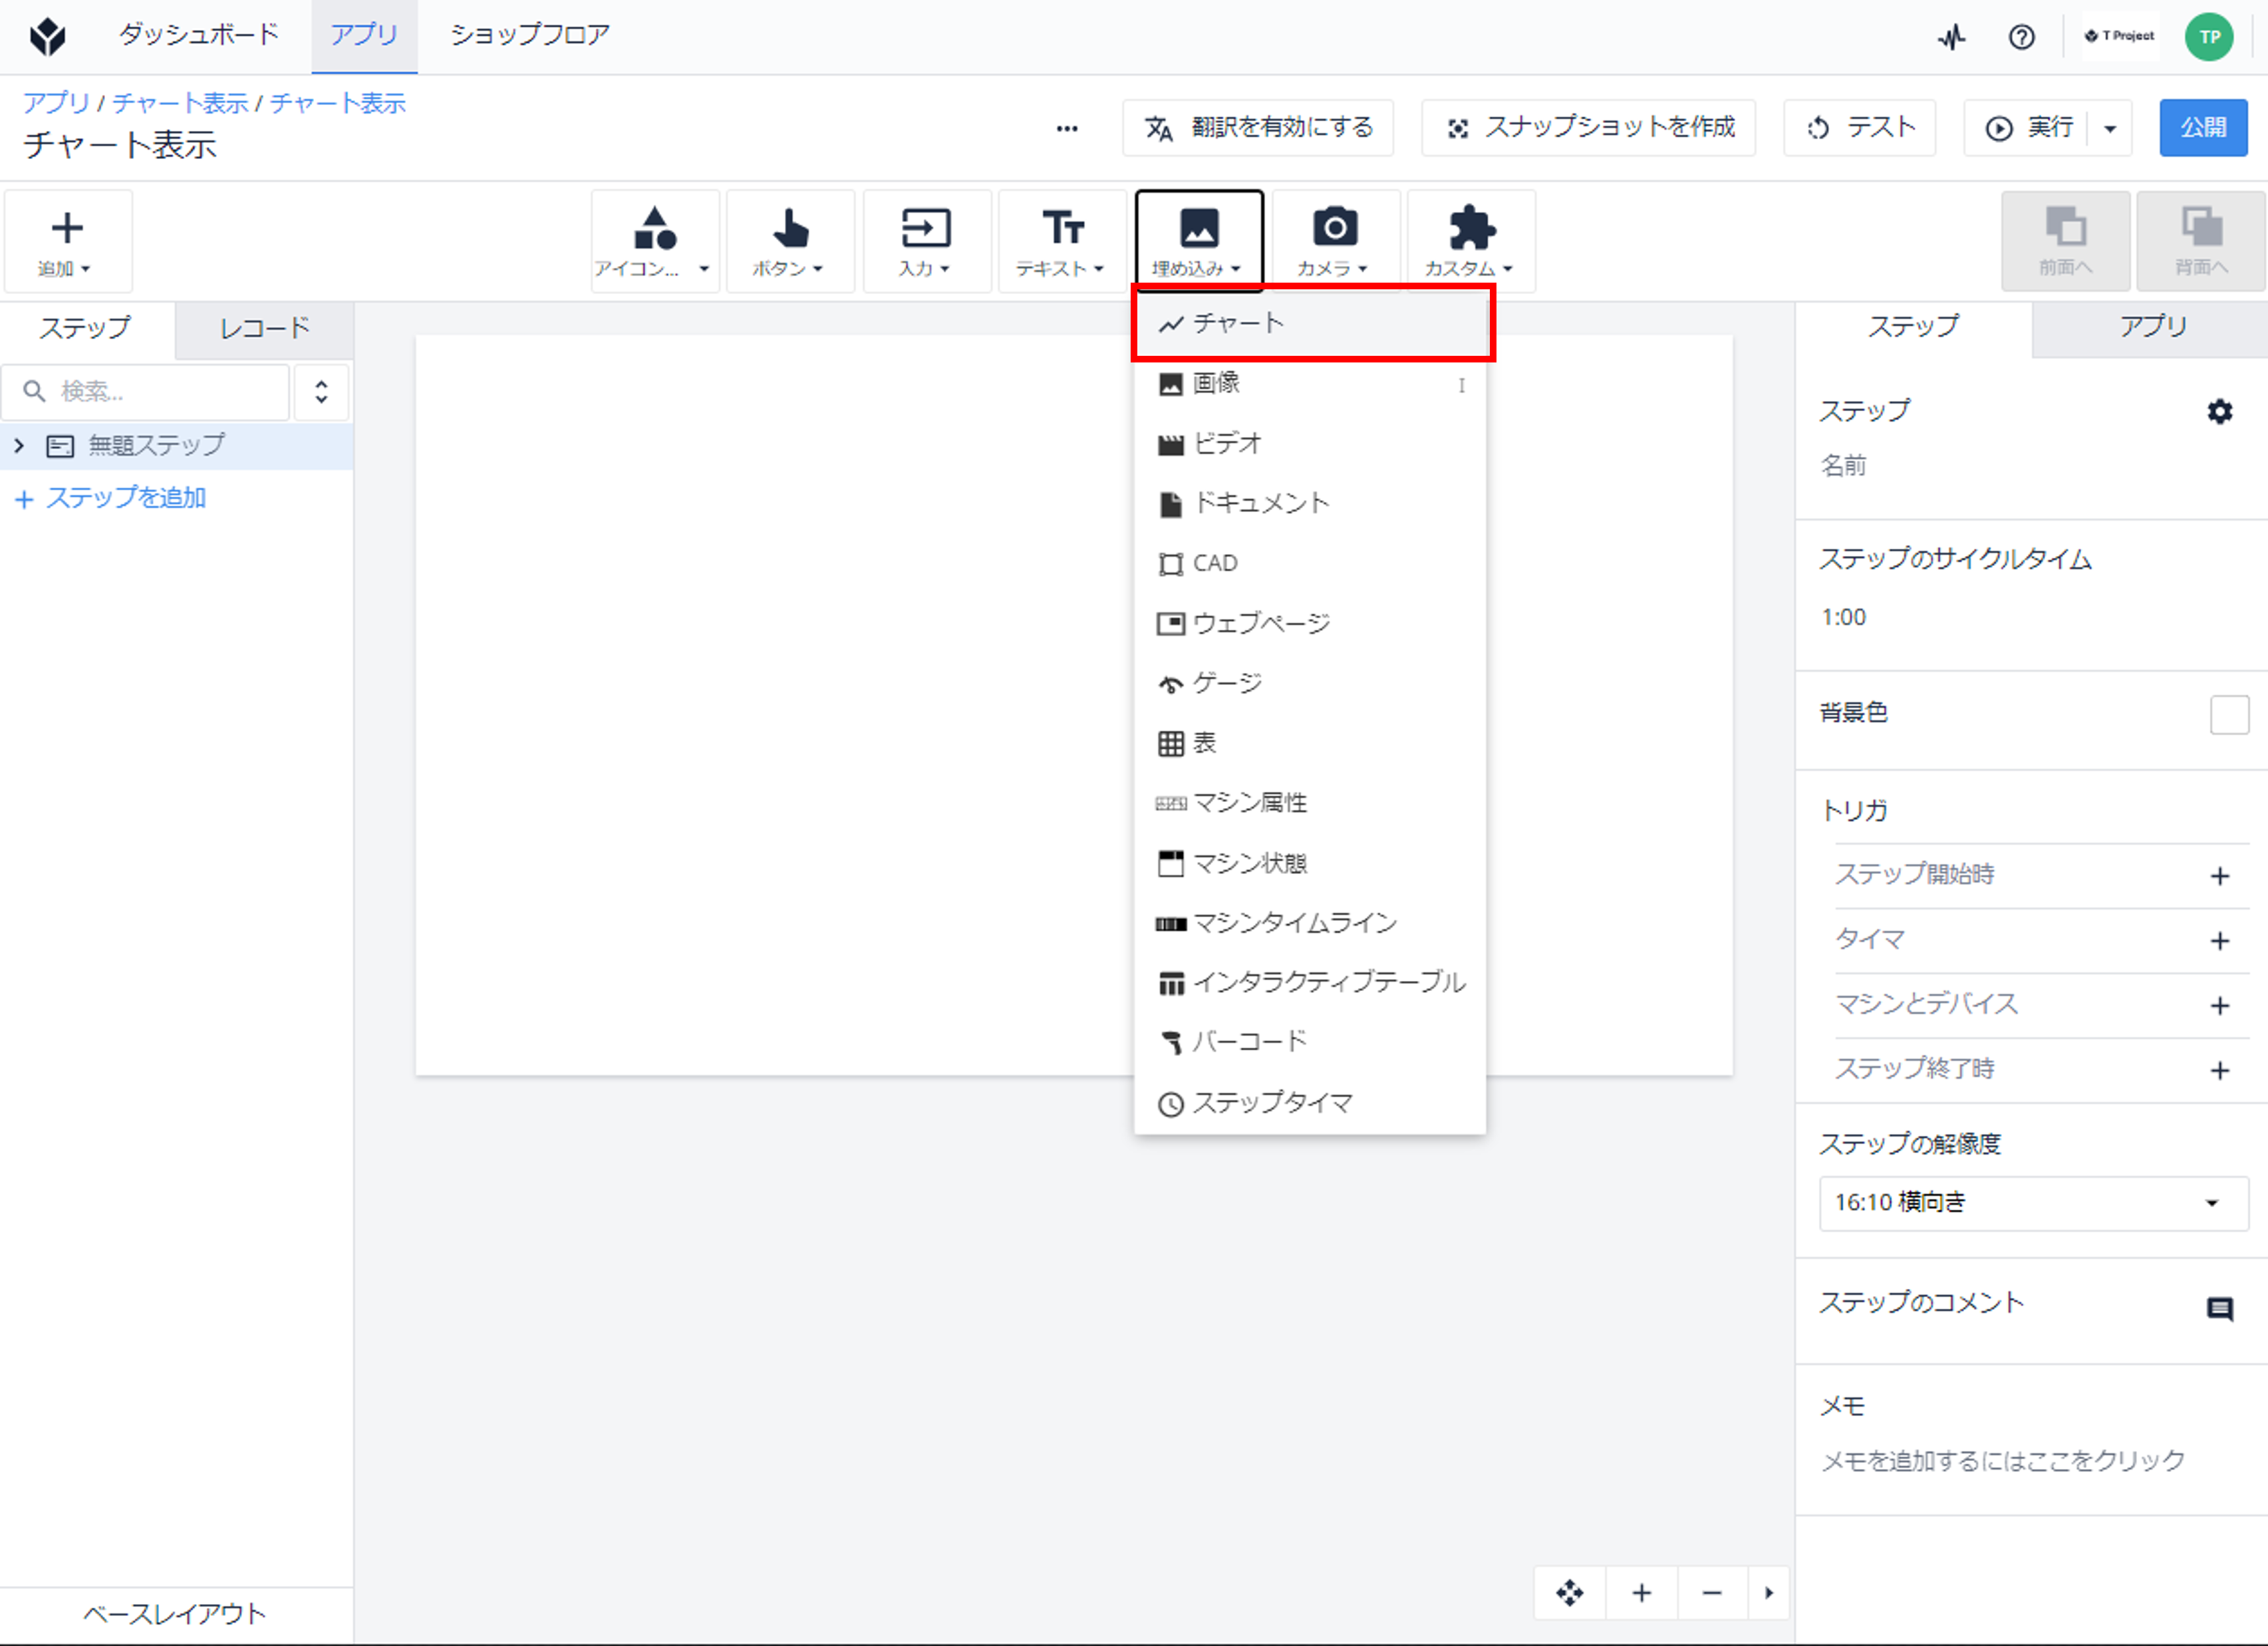Open the activity pulse icon

coord(1951,38)
